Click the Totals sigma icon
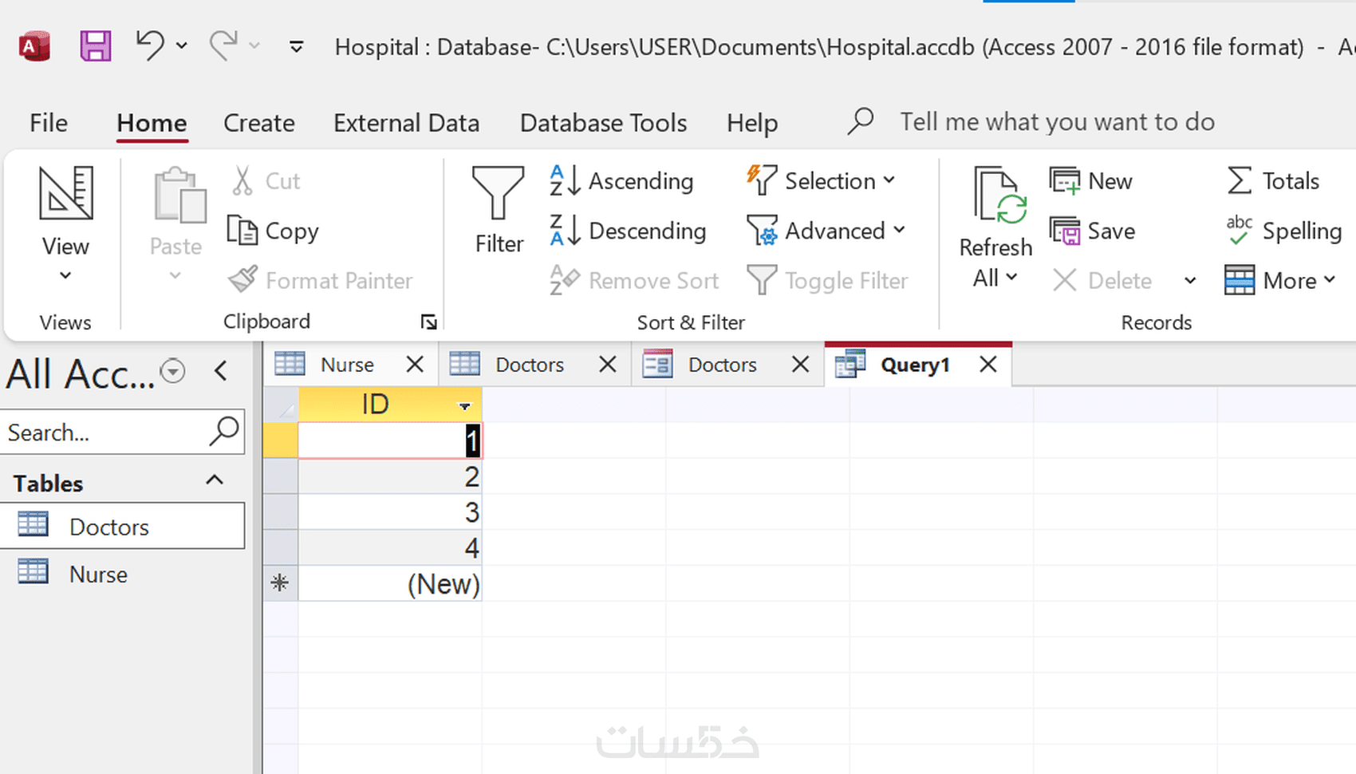Image resolution: width=1356 pixels, height=774 pixels. click(1240, 181)
